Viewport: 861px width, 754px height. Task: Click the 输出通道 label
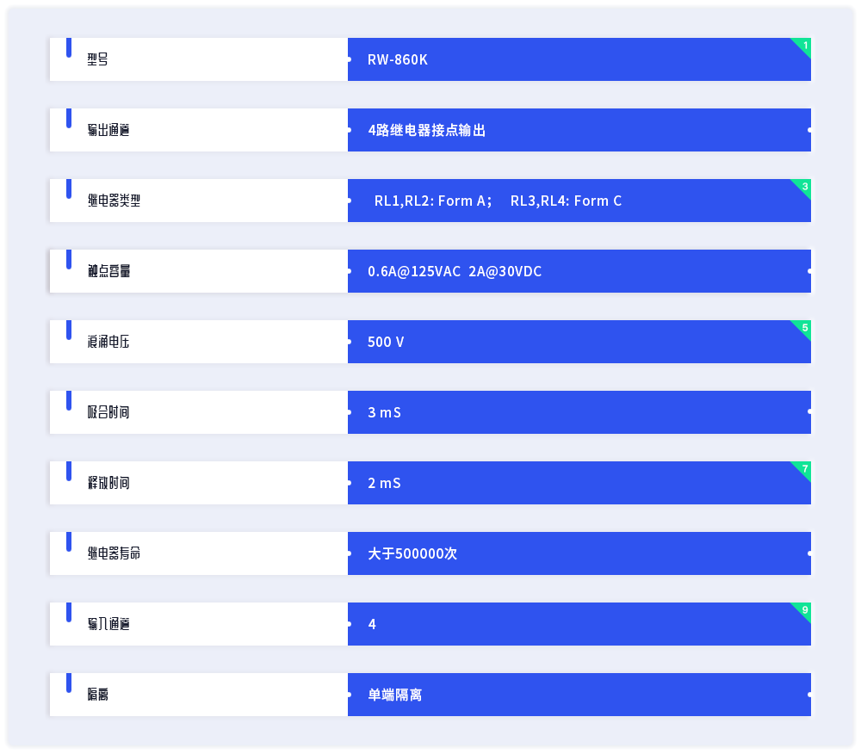(108, 130)
